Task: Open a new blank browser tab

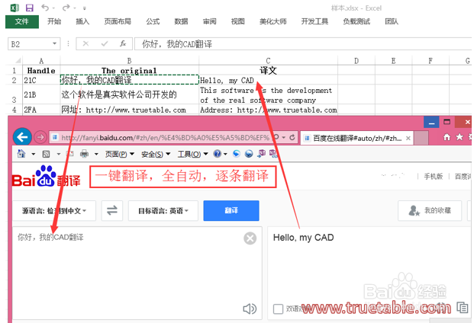Action: (x=421, y=138)
